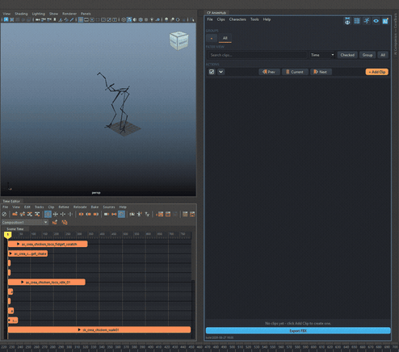Click frame 500 on the bottom time slider

click(x=232, y=347)
